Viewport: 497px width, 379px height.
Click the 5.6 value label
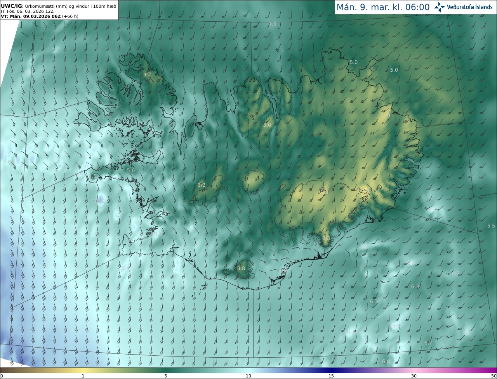tap(131, 170)
